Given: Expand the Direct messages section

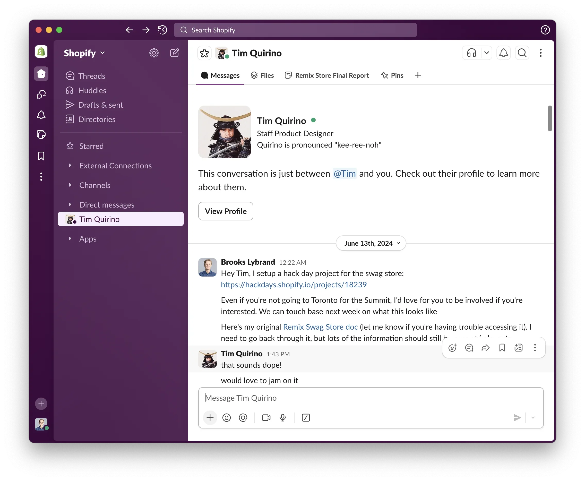Looking at the screenshot, I should tap(70, 204).
